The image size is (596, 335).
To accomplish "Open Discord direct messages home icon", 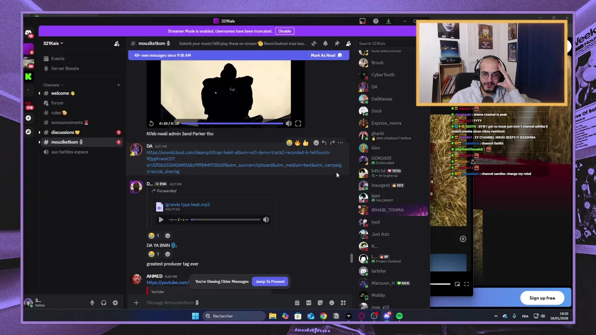I will click(x=28, y=33).
